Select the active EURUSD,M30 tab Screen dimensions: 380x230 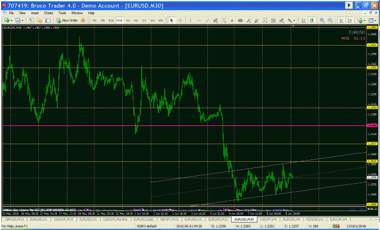244,219
